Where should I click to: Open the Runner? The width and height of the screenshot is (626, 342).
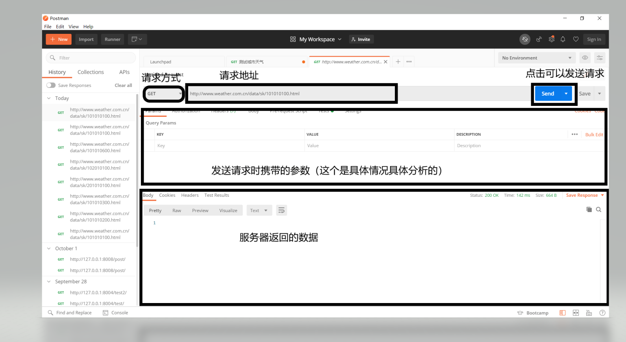[x=113, y=39]
